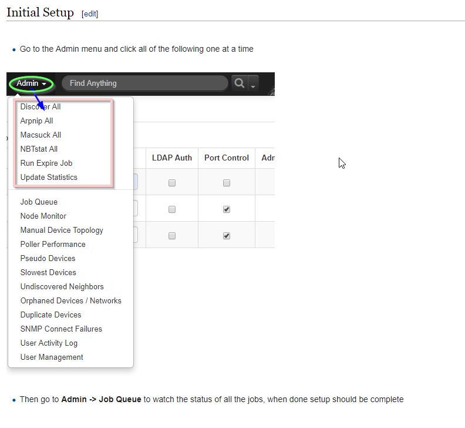The image size is (465, 428).
Task: Expand the search options dropdown arrow
Action: [x=253, y=83]
